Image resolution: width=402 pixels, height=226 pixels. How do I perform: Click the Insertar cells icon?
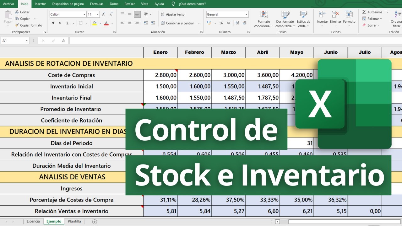(322, 14)
